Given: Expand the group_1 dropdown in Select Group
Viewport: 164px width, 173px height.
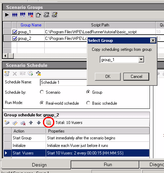Looking at the screenshot, I should (x=141, y=59).
